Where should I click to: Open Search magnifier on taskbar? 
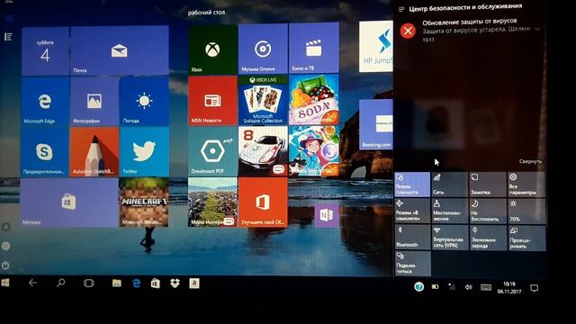click(x=61, y=283)
